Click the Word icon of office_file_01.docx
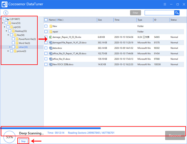 click(51, 59)
